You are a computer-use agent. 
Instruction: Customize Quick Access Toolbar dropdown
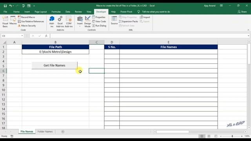point(34,6)
